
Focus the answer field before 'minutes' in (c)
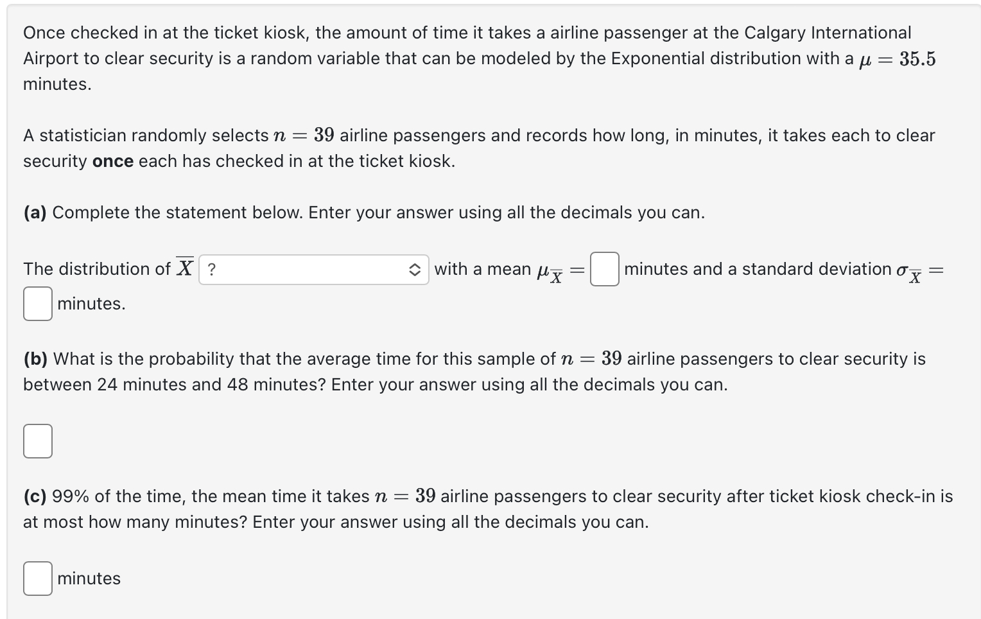pos(37,578)
